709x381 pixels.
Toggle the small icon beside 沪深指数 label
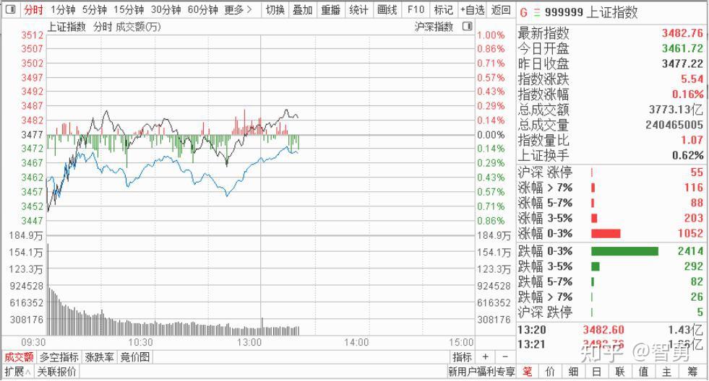(x=467, y=27)
